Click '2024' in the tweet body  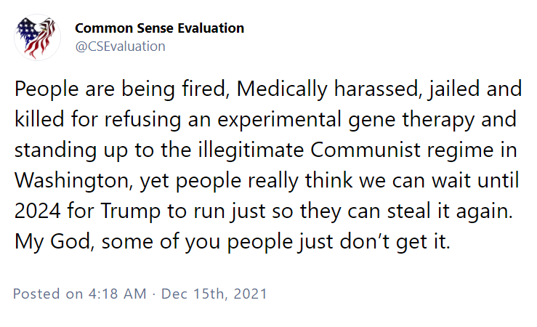[x=38, y=211]
